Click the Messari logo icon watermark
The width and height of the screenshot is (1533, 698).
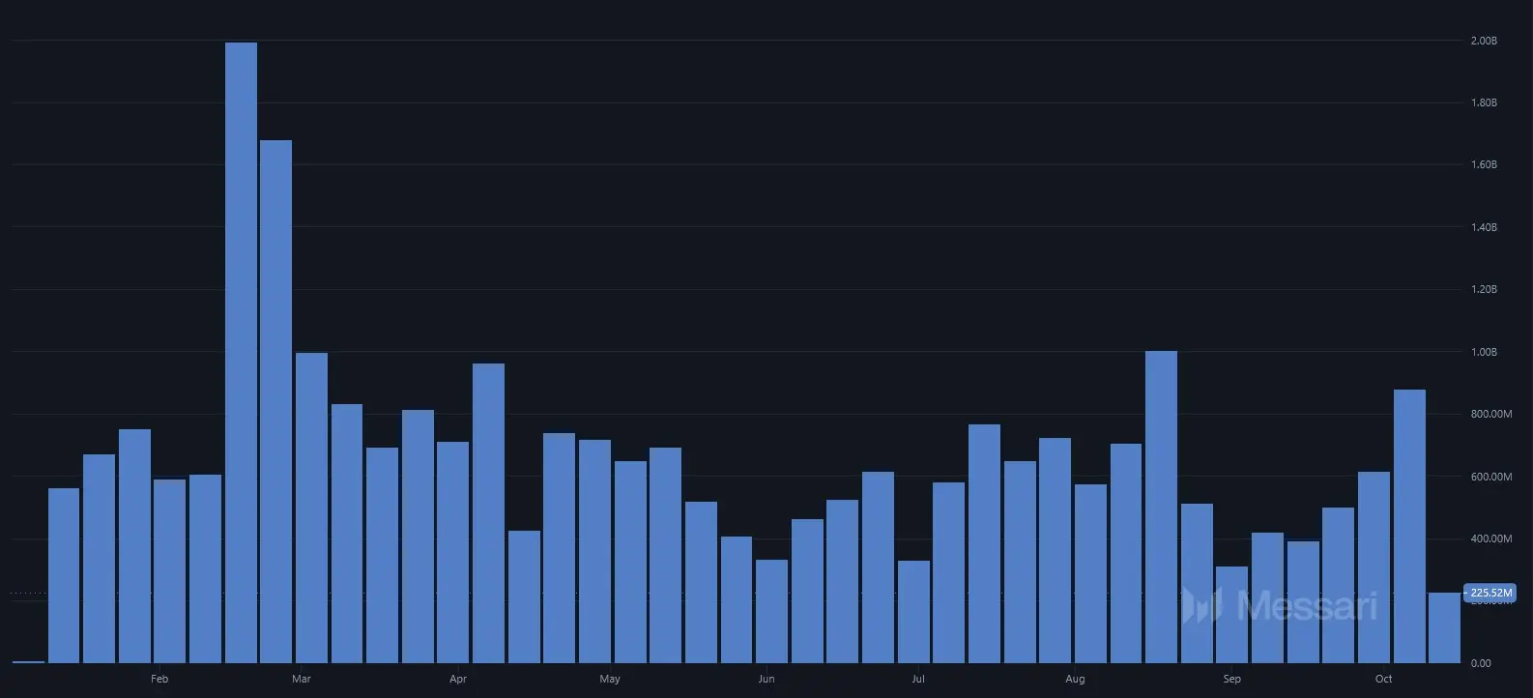[x=1201, y=605]
